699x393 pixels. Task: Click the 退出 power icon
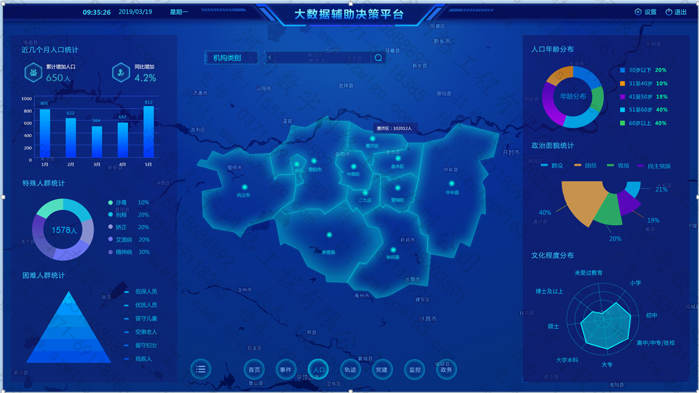pyautogui.click(x=669, y=12)
